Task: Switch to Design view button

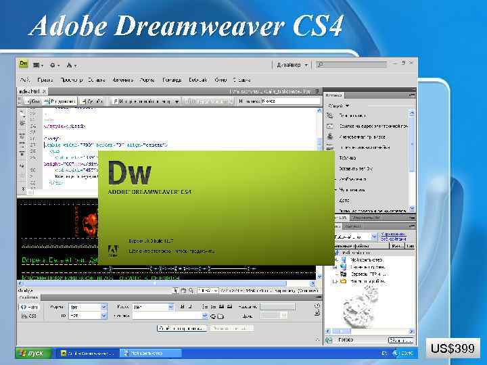Action: [92, 101]
